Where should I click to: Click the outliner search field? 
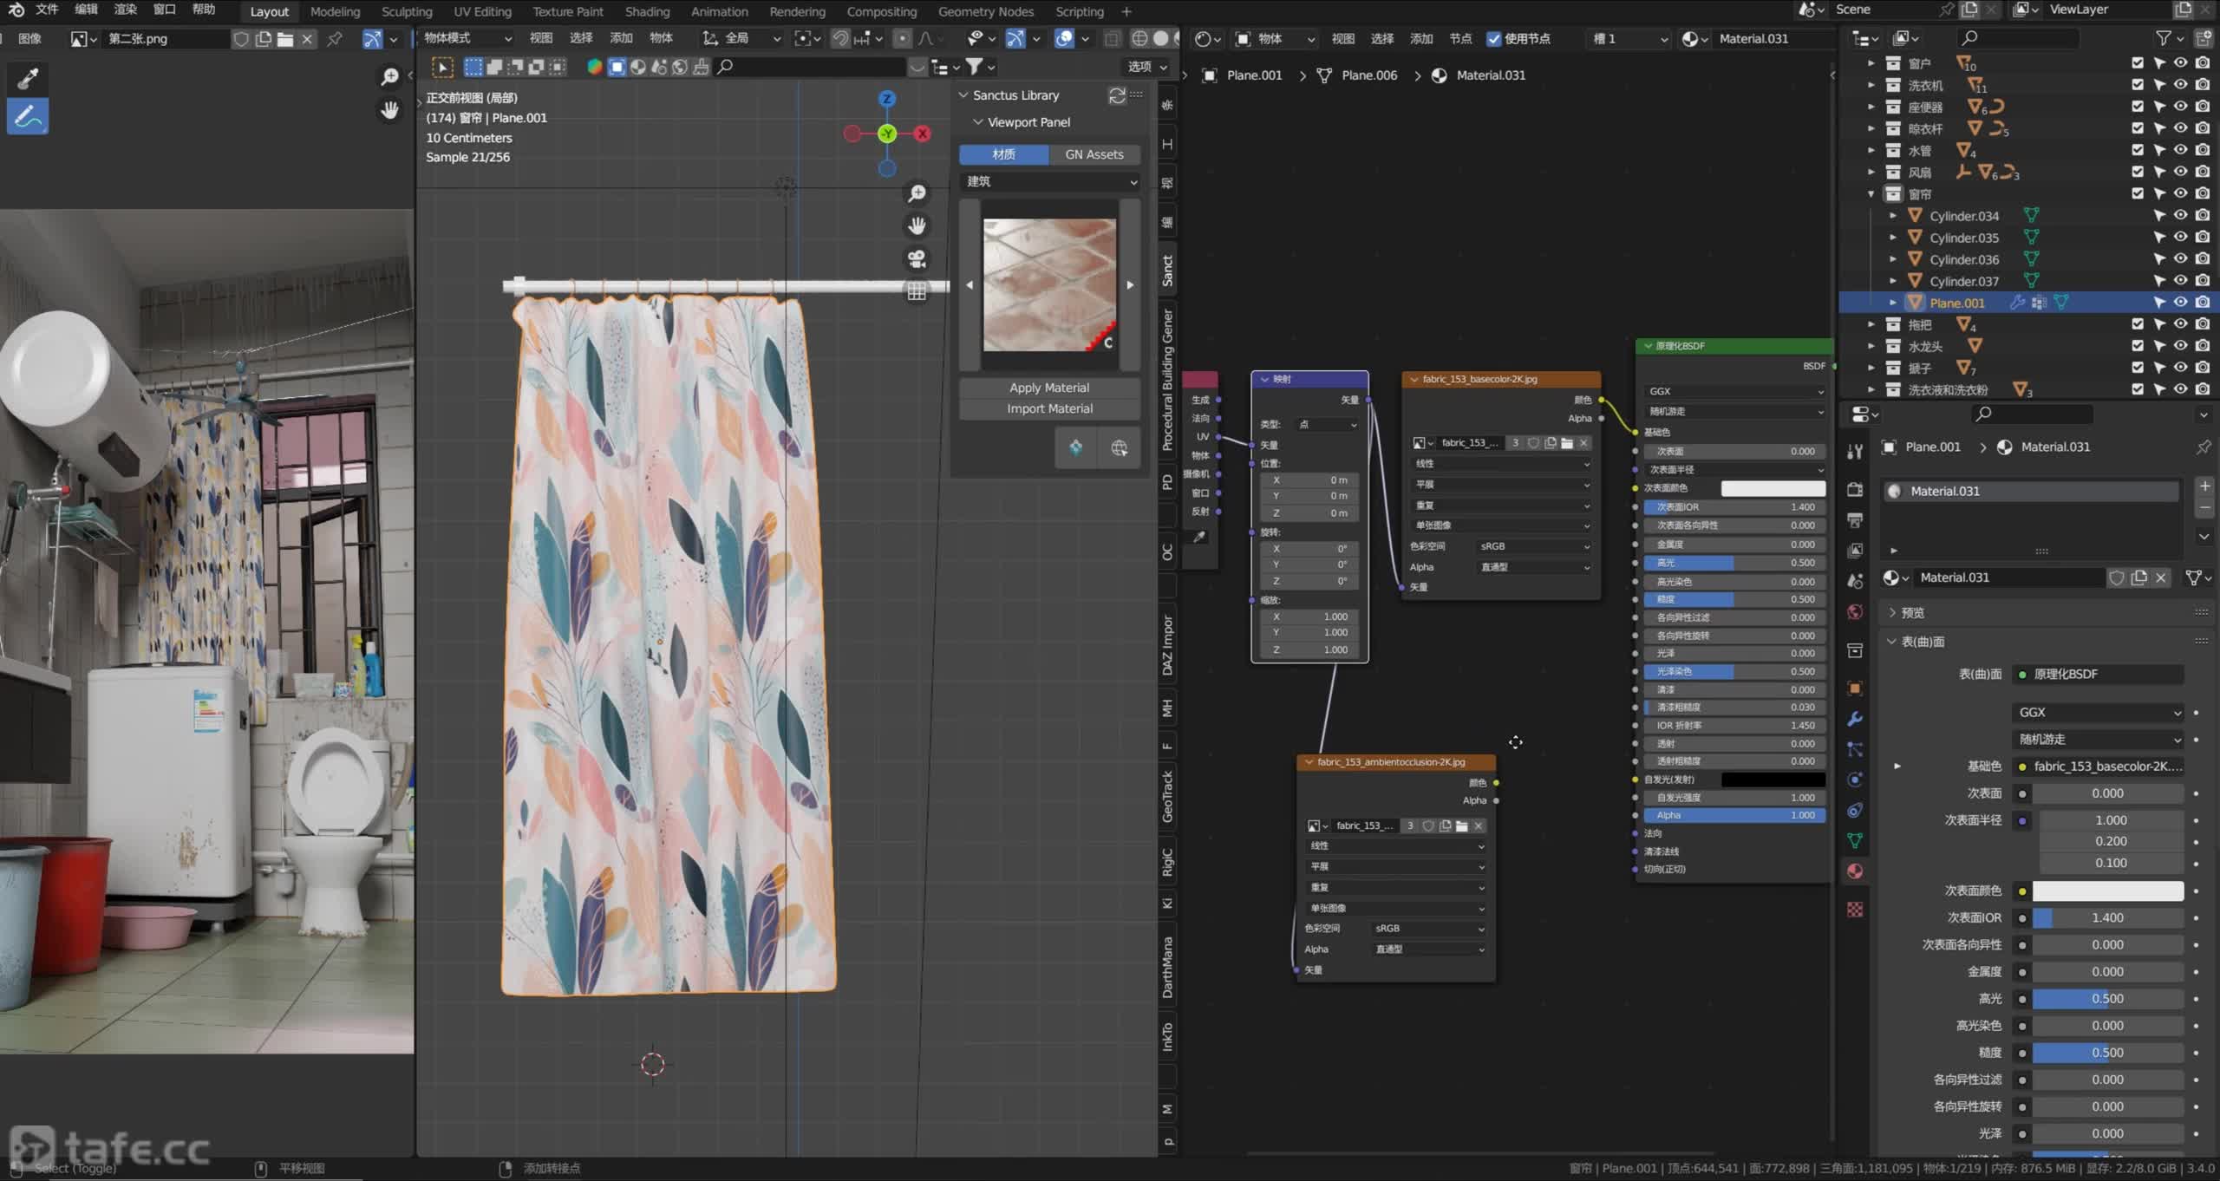tap(2018, 37)
